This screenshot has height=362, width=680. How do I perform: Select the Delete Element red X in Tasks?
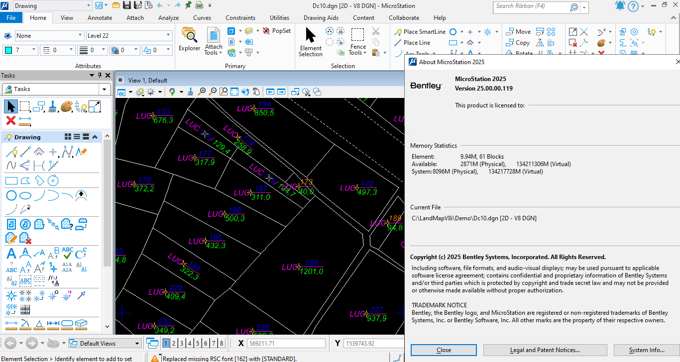[11, 120]
